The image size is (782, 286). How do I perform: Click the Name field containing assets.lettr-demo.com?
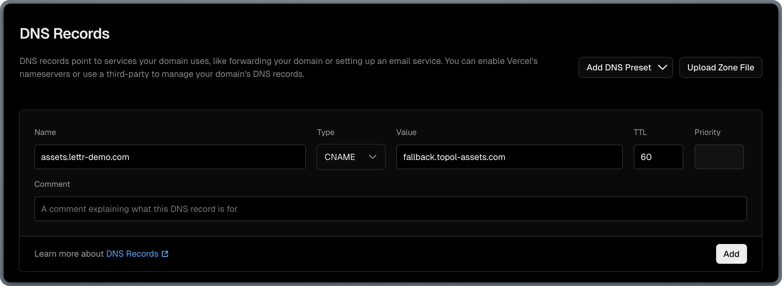(170, 157)
